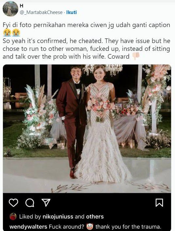
Task: Click the 'Liked by' text line
Action: (x=61, y=217)
